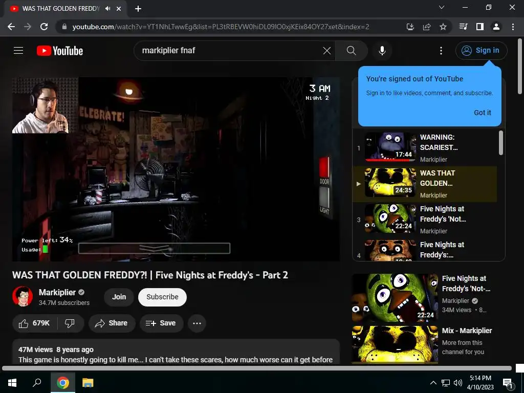View site information lock icon
Image resolution: width=524 pixels, height=393 pixels.
(64, 27)
